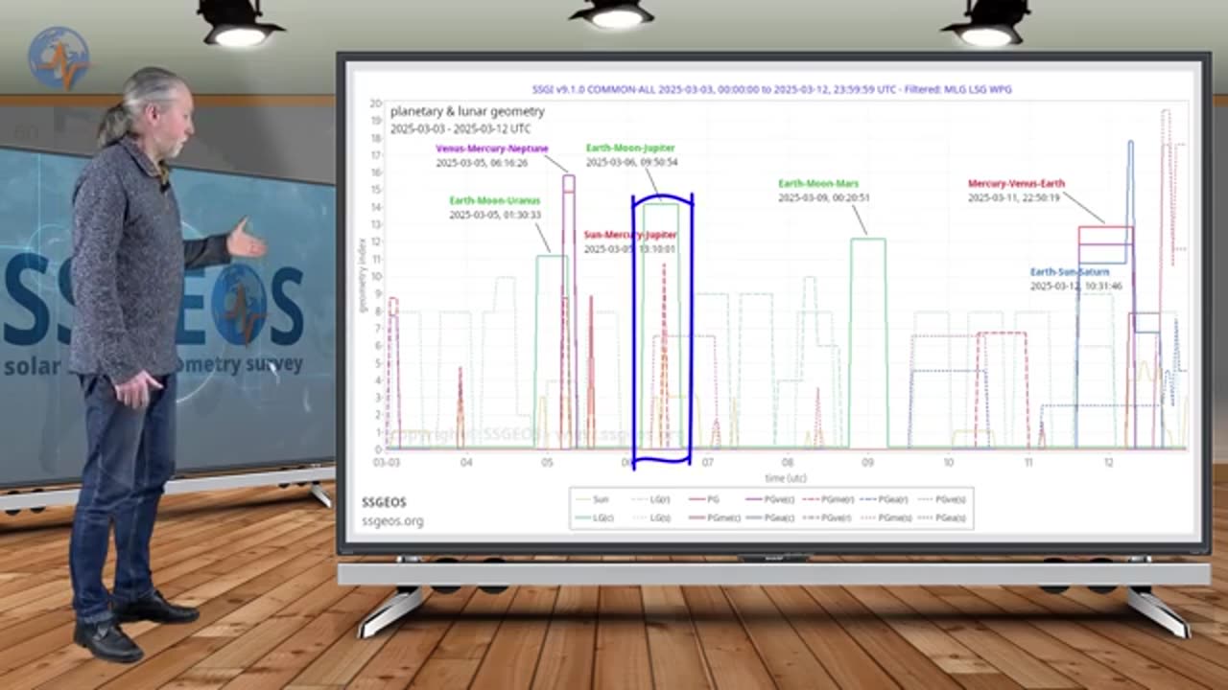
Task: Select the Venus-Mercury-Neptune annotation label
Action: click(x=492, y=149)
